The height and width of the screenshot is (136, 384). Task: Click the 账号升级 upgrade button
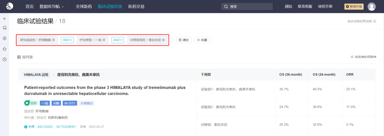tap(354, 7)
